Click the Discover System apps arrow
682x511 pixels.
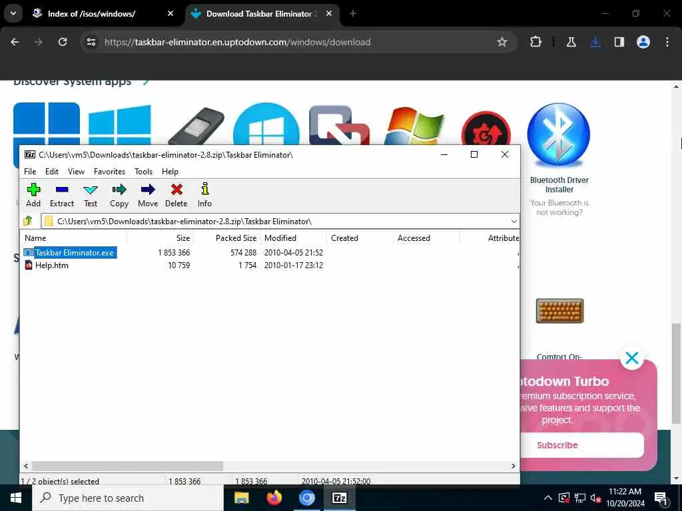click(x=146, y=82)
